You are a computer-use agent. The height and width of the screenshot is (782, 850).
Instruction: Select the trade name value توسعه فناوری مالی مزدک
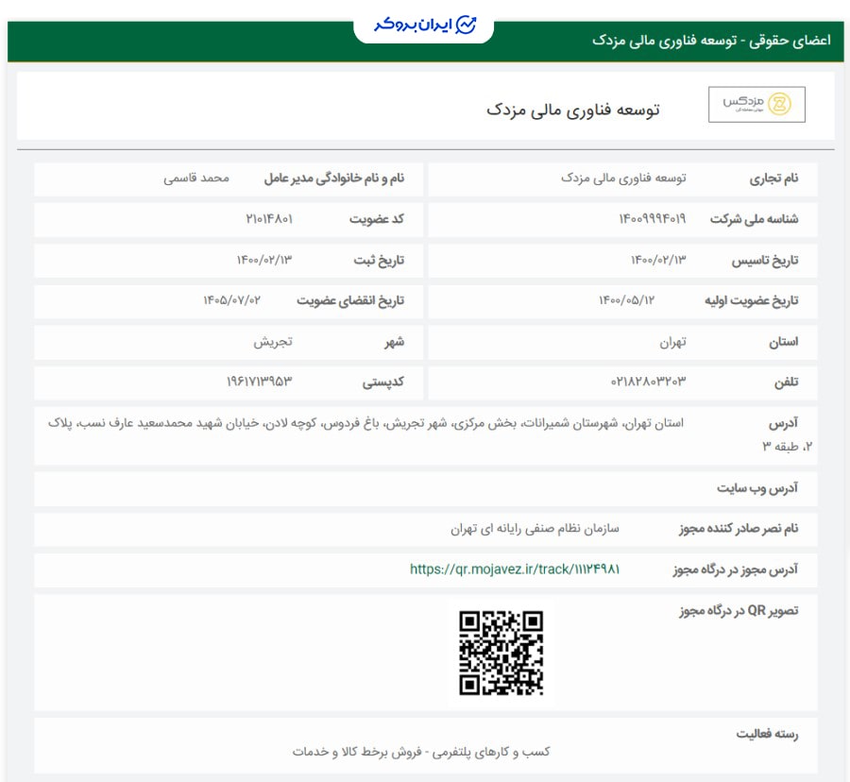click(x=623, y=178)
